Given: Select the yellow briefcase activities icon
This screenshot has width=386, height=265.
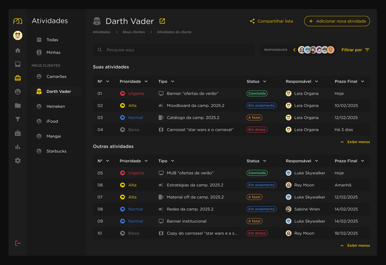Looking at the screenshot, I should pyautogui.click(x=18, y=78).
